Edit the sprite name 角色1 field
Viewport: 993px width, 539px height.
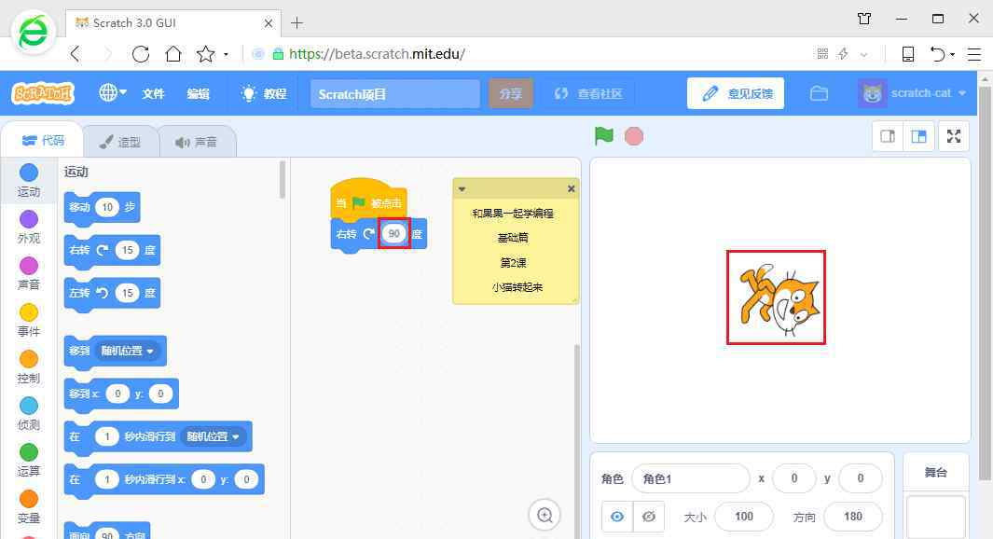[x=690, y=478]
